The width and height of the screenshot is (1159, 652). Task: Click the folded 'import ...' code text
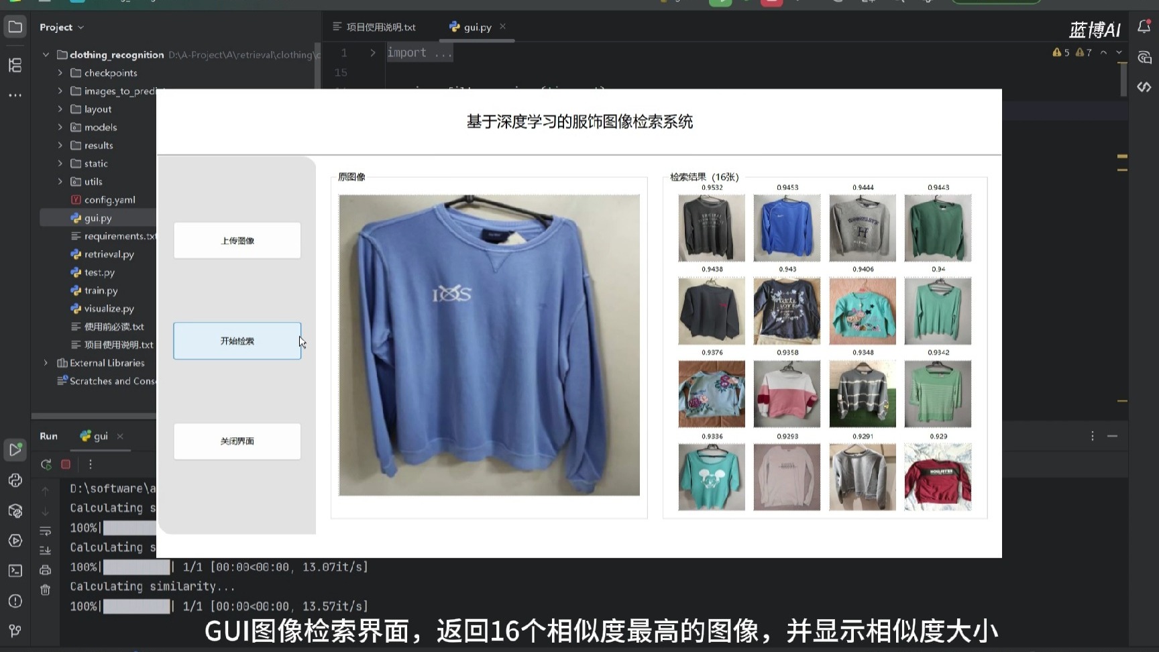(x=420, y=52)
